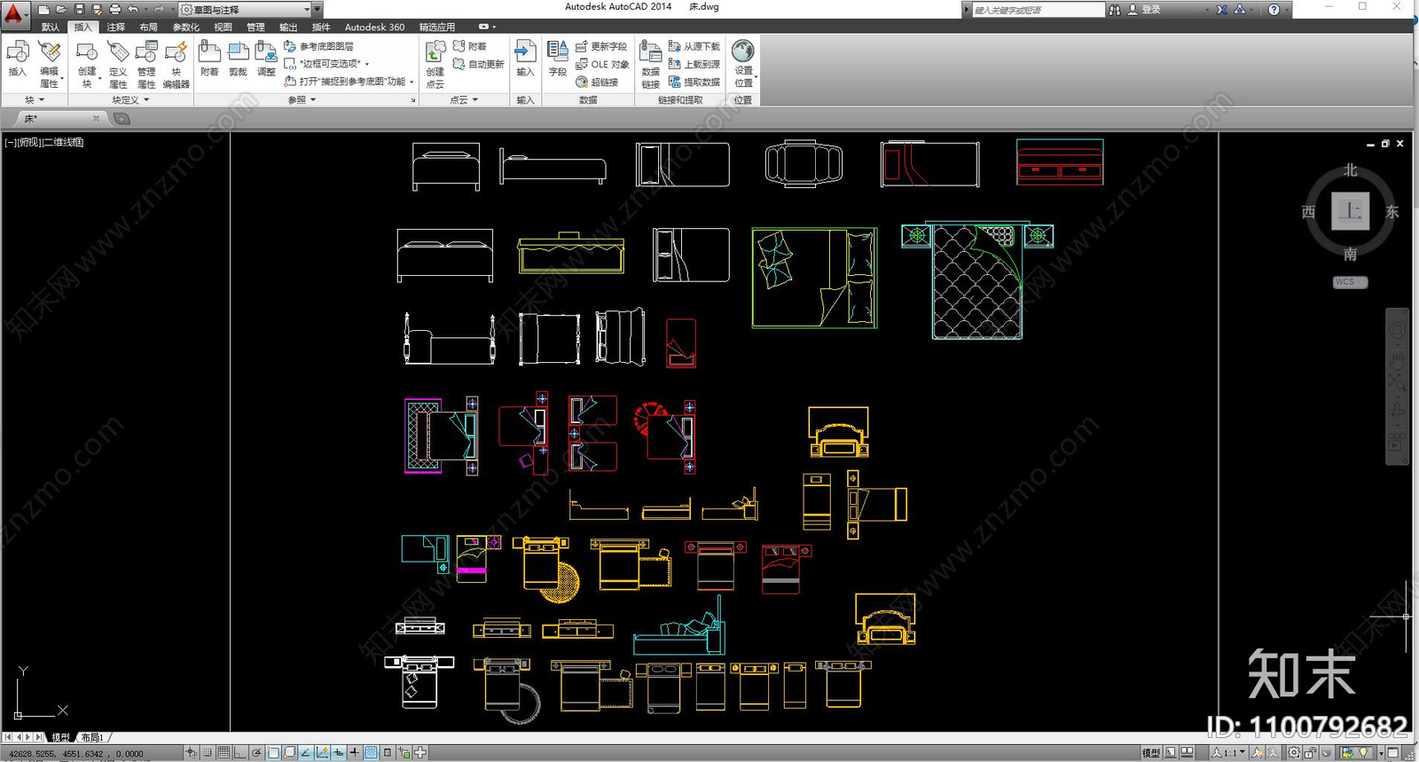Toggle Lineweight display in status bar
The height and width of the screenshot is (762, 1419).
pos(355,752)
